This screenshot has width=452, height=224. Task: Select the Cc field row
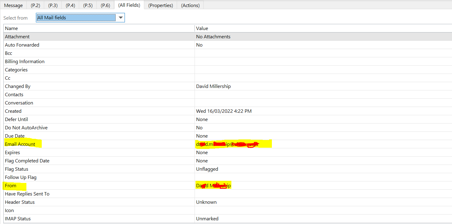coord(228,78)
